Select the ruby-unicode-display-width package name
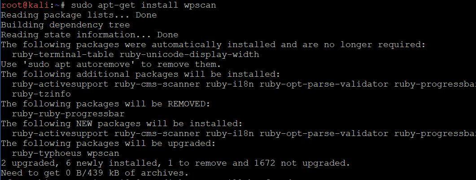The height and width of the screenshot is (180, 476). click(x=189, y=55)
